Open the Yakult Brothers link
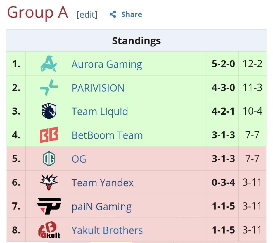 (107, 230)
